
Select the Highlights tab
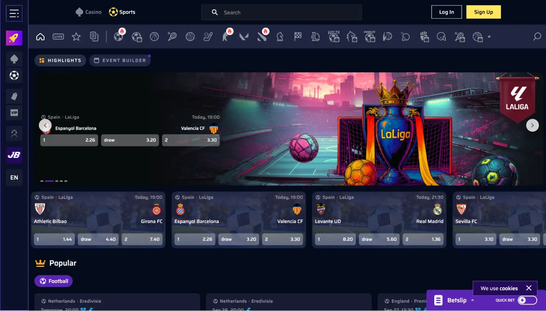pos(60,61)
